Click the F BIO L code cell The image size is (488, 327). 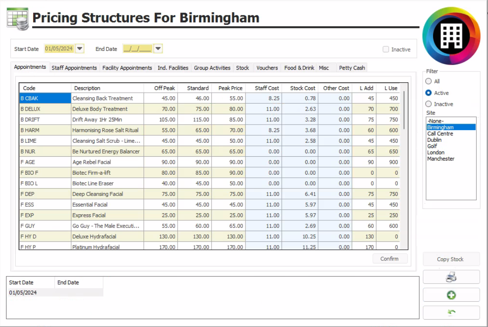(x=45, y=183)
